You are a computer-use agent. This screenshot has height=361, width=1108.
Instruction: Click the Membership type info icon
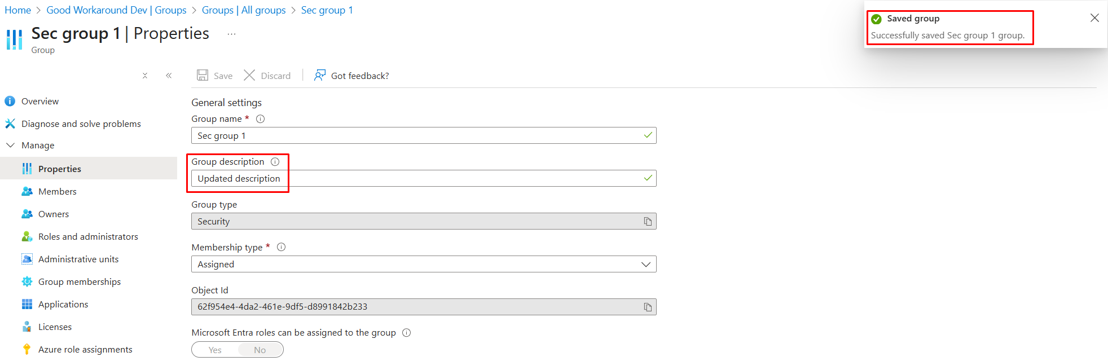pos(281,247)
